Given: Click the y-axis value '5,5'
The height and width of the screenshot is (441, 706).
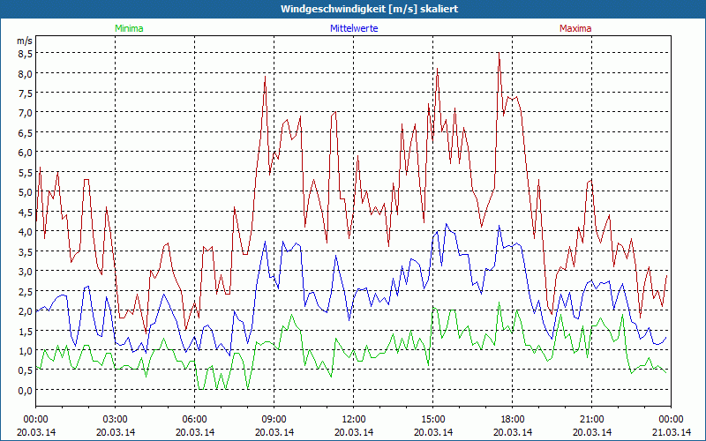Looking at the screenshot, I should pos(26,172).
